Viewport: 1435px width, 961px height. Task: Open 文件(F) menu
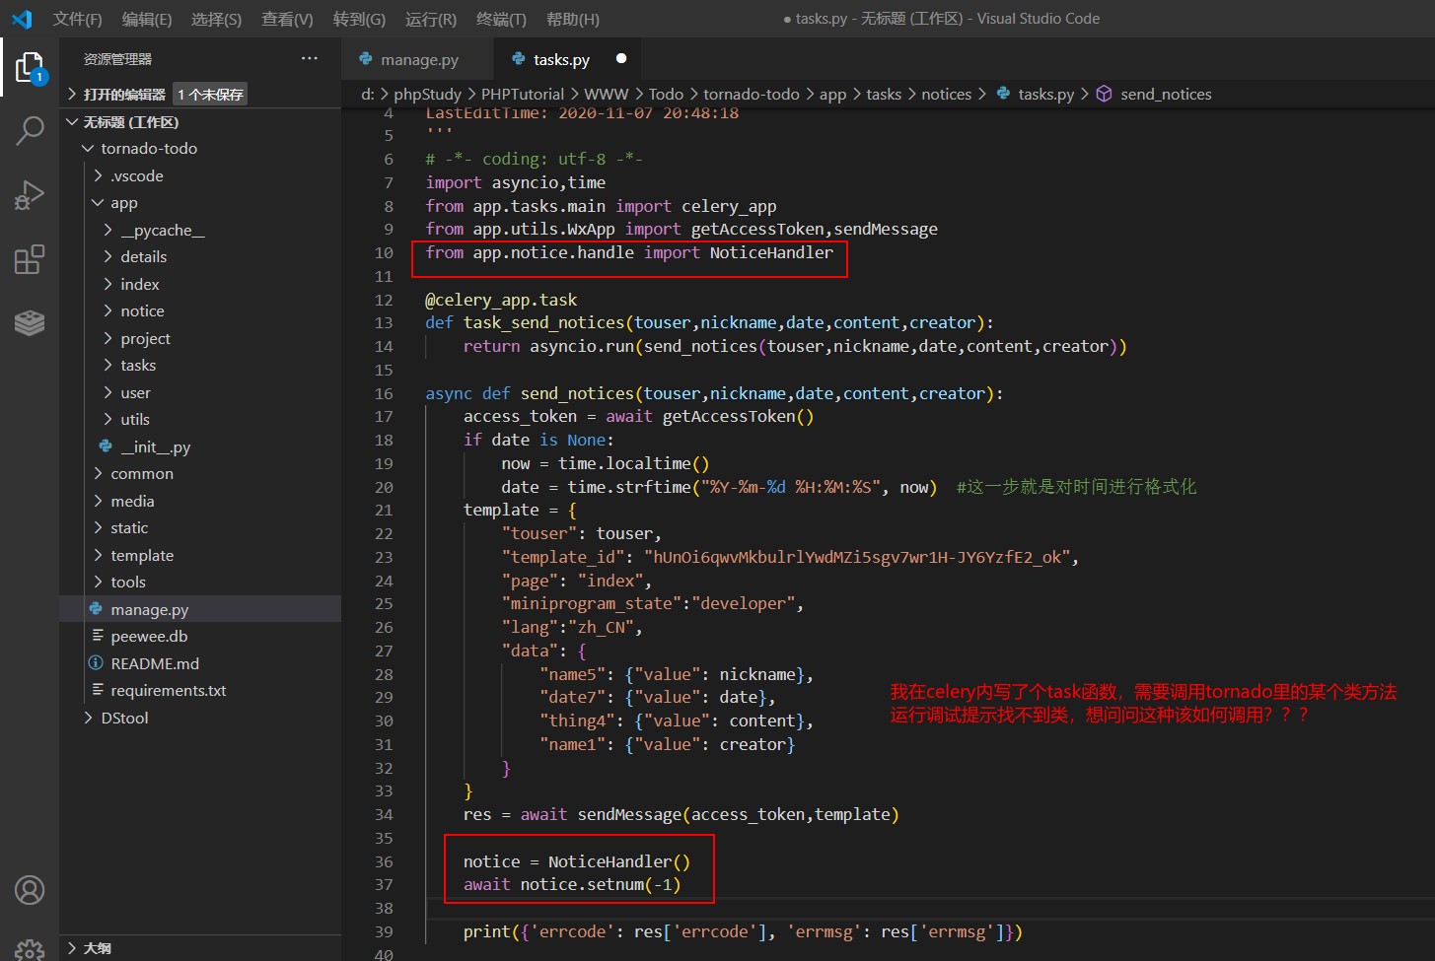(77, 19)
